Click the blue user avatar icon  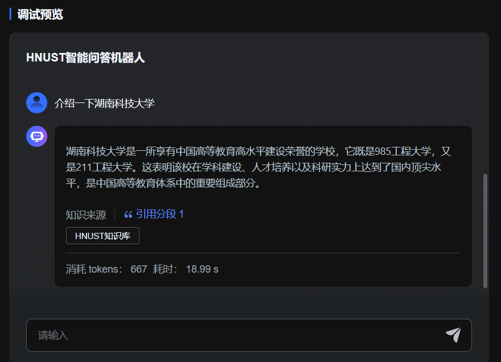tap(37, 103)
